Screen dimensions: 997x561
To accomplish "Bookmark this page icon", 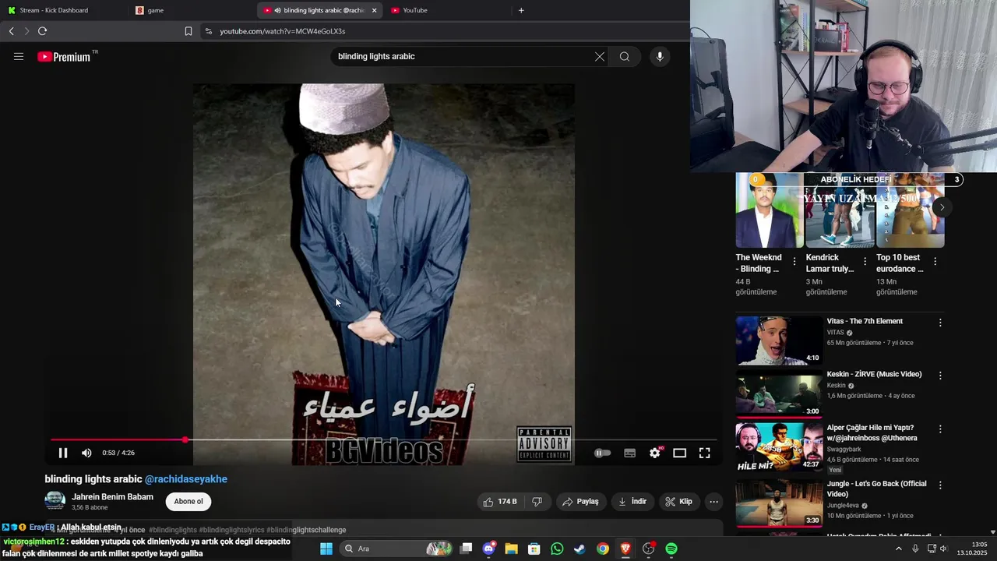I will pos(188,31).
